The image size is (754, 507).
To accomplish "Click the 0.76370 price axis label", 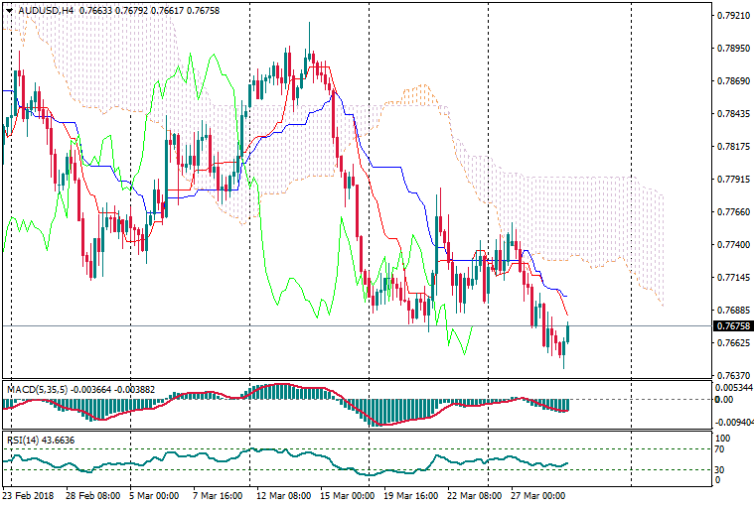I will [x=732, y=375].
